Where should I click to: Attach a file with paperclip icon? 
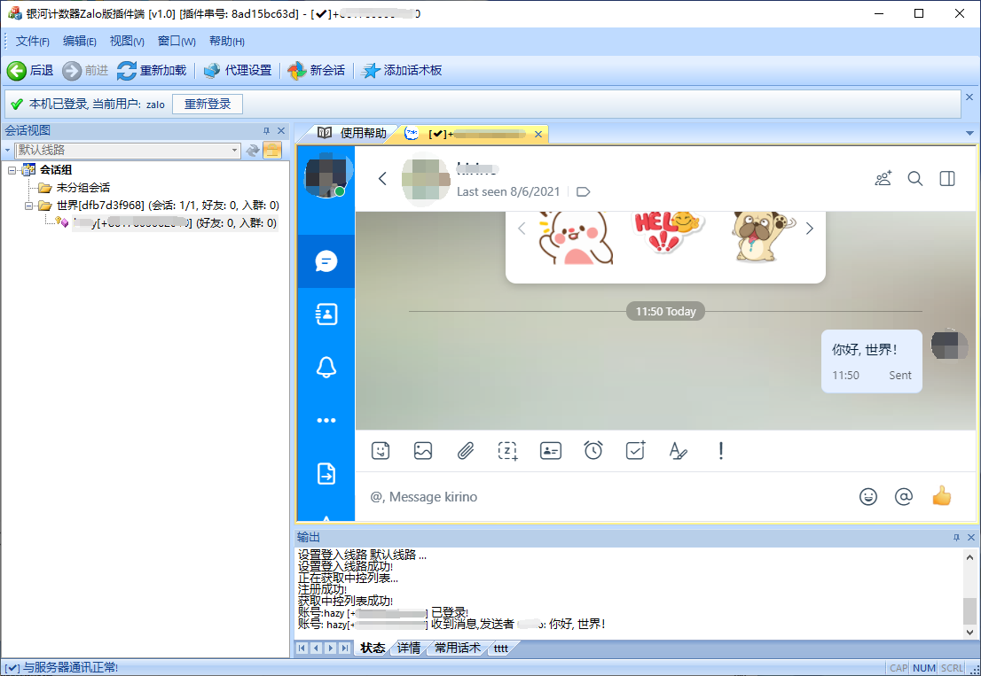tap(466, 451)
